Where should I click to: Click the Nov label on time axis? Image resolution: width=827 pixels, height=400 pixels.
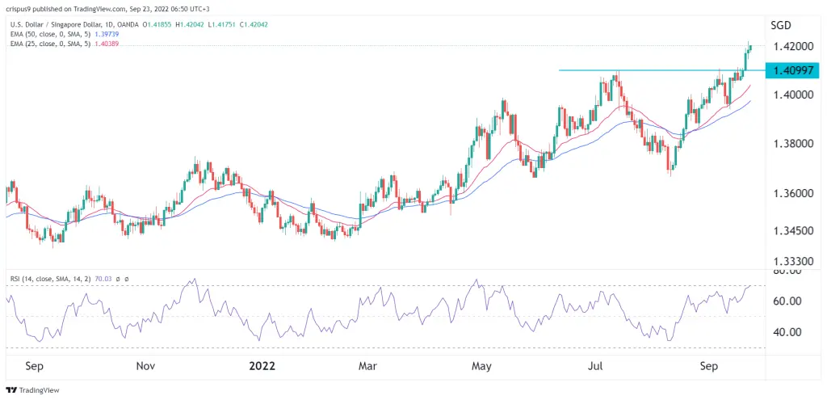[146, 365]
